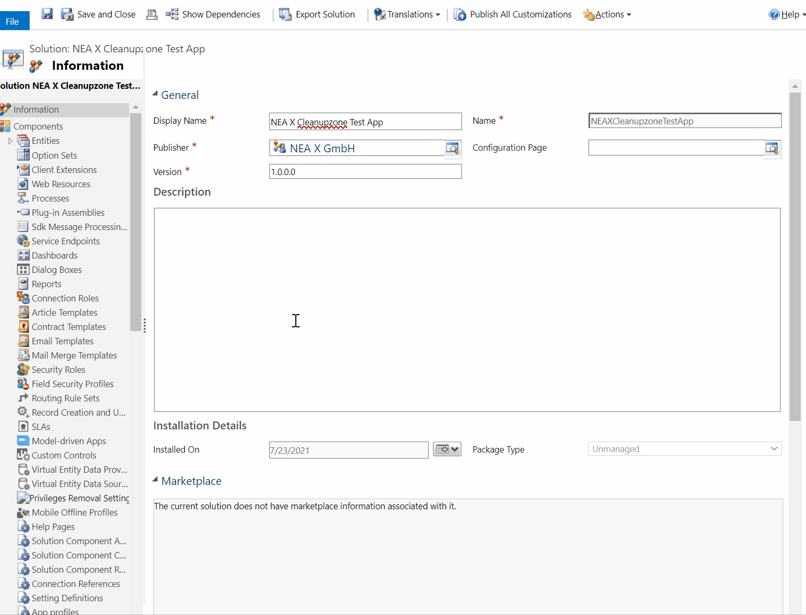Collapse the General section

click(x=156, y=94)
